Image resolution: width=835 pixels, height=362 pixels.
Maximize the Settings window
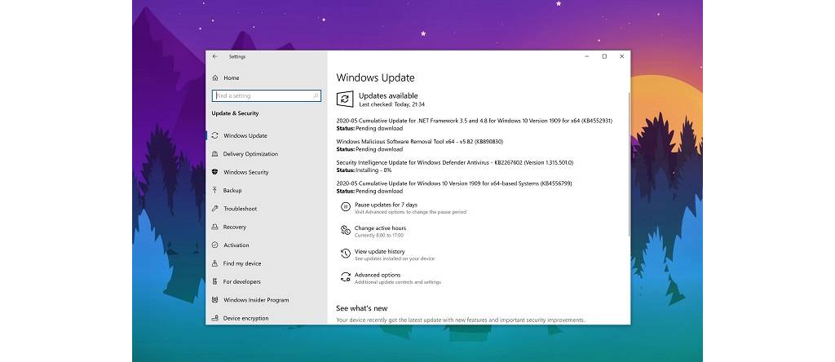coord(604,56)
